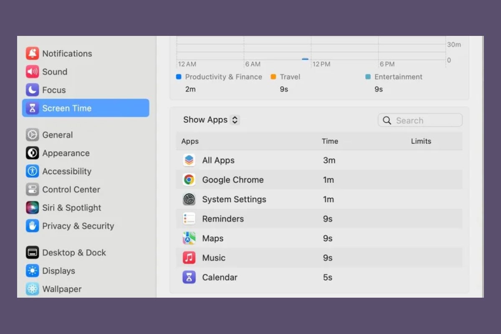Viewport: 501px width, 334px height.
Task: Toggle the Travel category legend marker
Action: click(x=274, y=77)
